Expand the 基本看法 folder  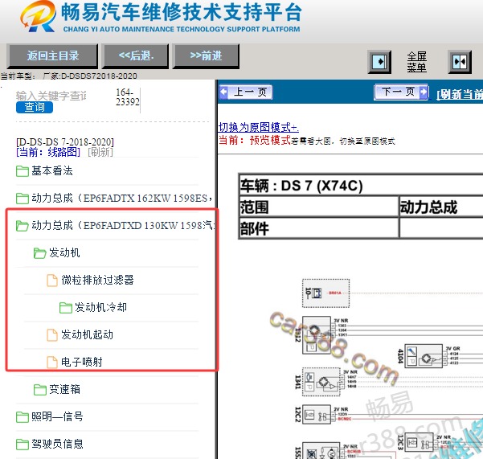[x=52, y=170]
